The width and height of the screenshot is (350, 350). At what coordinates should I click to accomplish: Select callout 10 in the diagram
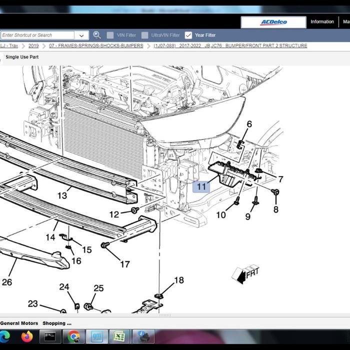coord(221,215)
